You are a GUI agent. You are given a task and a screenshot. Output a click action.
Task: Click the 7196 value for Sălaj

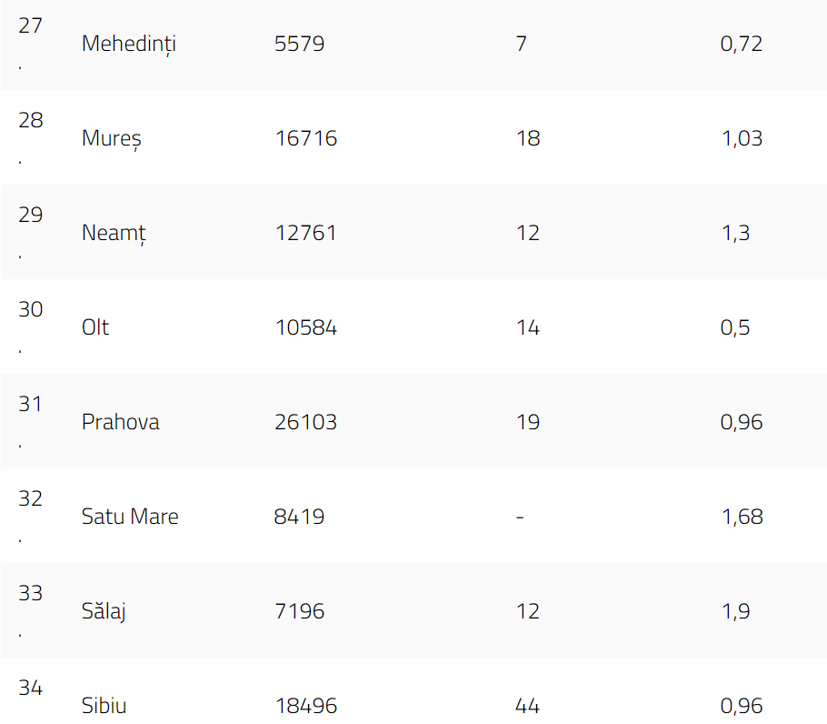coord(299,611)
